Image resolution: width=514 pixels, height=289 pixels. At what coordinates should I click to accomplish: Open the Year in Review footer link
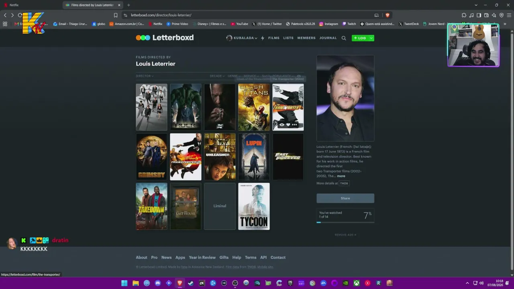coord(202,258)
